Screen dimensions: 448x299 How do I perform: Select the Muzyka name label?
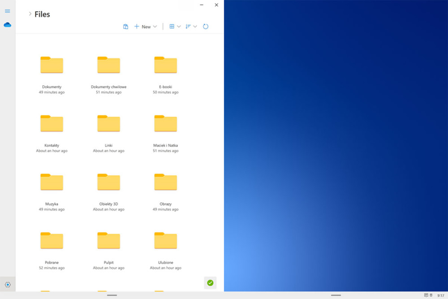coord(52,204)
